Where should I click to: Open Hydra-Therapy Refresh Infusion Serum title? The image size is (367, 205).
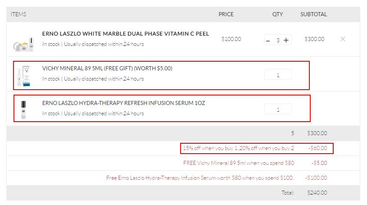coord(123,103)
